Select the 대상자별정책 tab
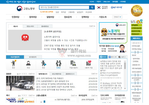 15,57
